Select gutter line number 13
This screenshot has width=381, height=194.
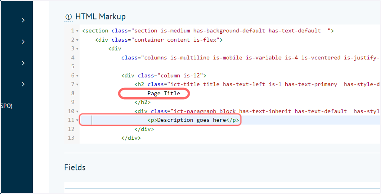71,138
